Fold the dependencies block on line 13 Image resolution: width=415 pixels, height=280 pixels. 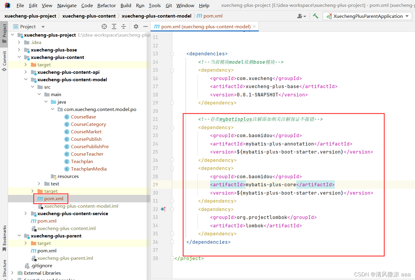pos(172,54)
